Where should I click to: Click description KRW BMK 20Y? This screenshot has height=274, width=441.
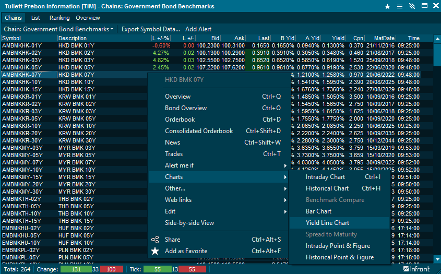(77, 133)
